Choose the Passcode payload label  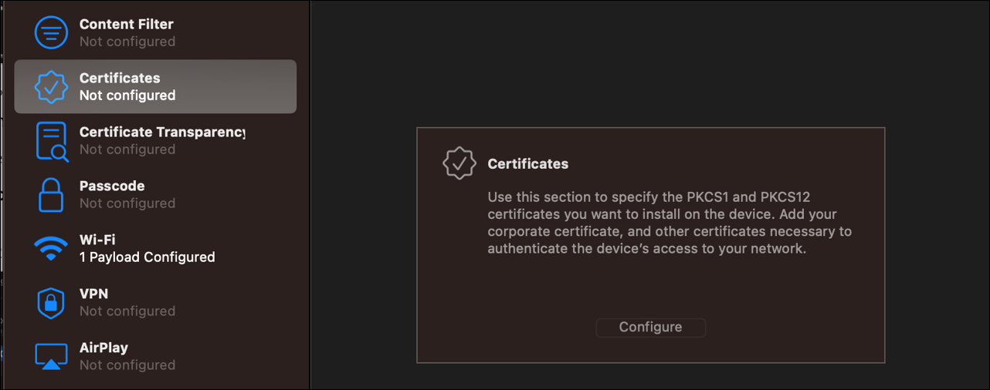[x=112, y=187]
